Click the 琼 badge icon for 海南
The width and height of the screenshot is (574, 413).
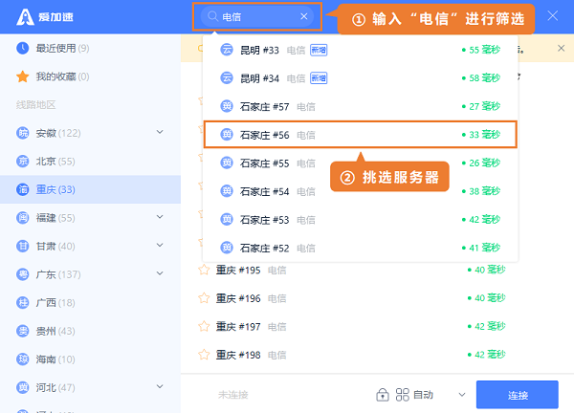23,359
